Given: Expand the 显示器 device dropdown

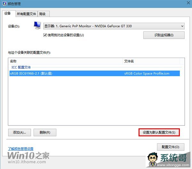Looking at the screenshot, I should (x=114, y=26).
